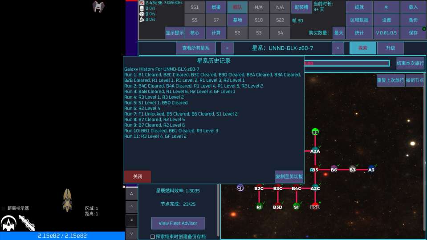Select the B7 node on star map
The height and width of the screenshot is (240, 427).
click(x=353, y=170)
